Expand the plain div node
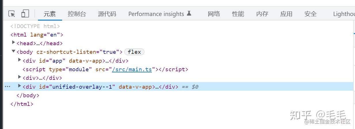This screenshot has height=129, width=355. 20,77
